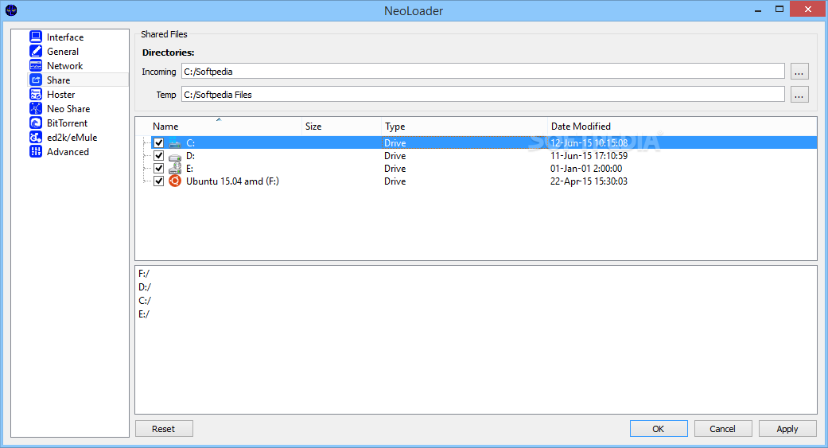Uncheck the E: drive checkbox
This screenshot has width=828, height=448.
158,168
